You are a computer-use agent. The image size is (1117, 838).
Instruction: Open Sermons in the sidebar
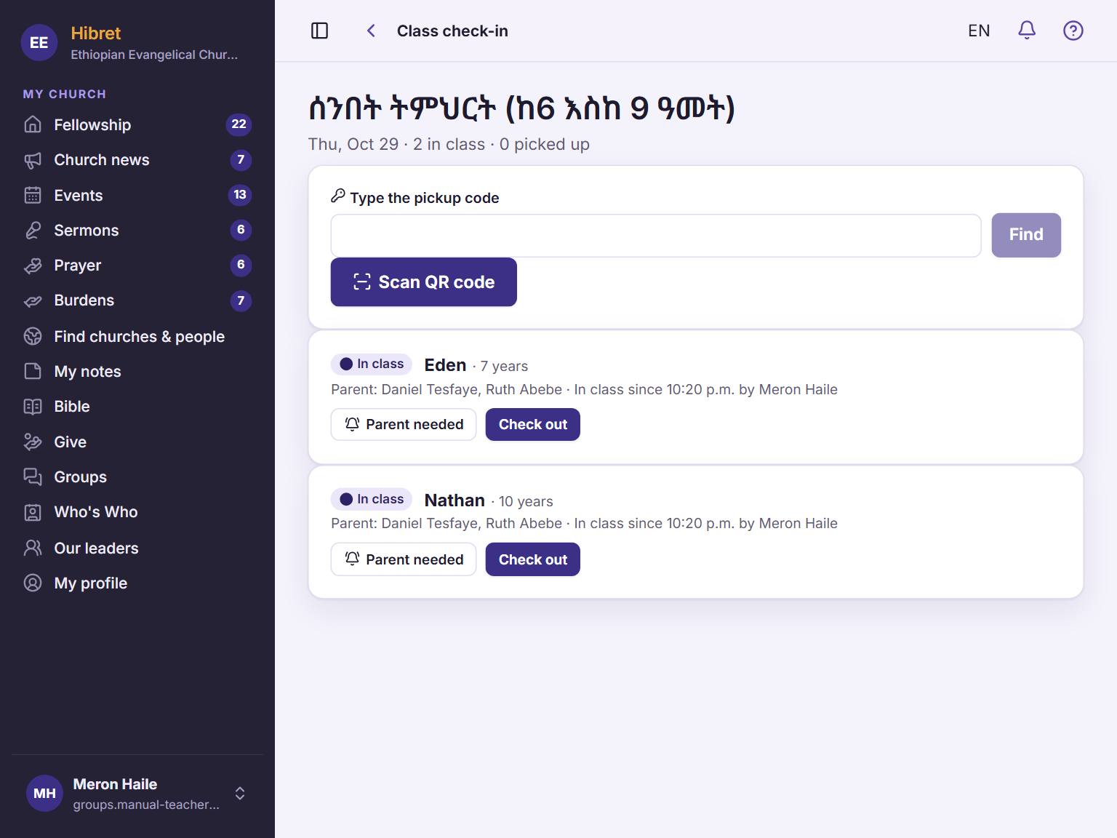(137, 230)
